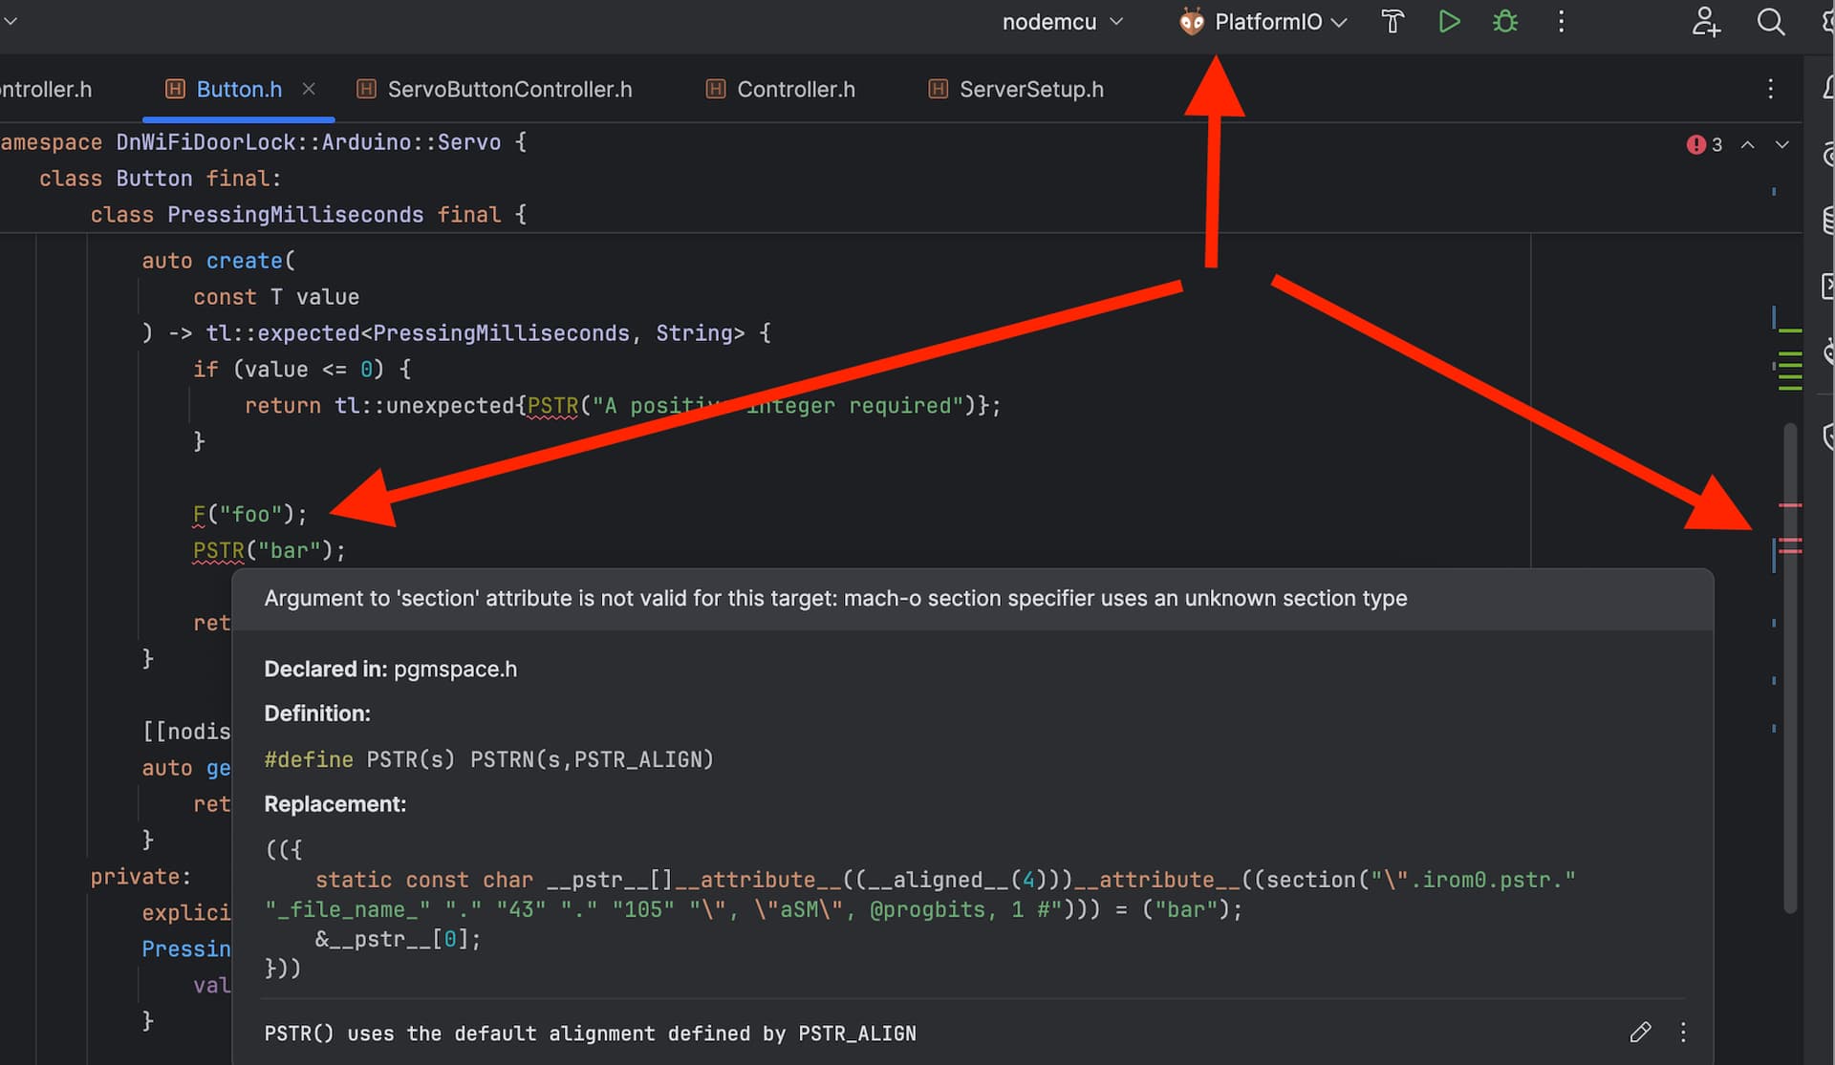Open editor tabs overflow menu
The image size is (1835, 1065).
click(x=1770, y=89)
